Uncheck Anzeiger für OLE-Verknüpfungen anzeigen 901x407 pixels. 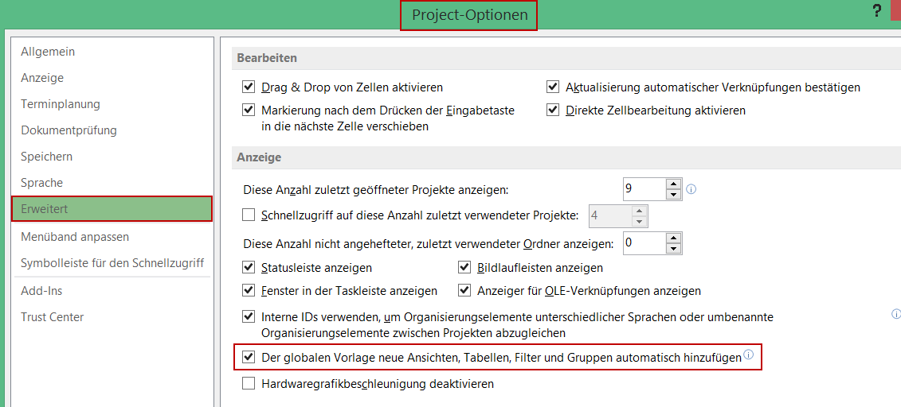[465, 291]
